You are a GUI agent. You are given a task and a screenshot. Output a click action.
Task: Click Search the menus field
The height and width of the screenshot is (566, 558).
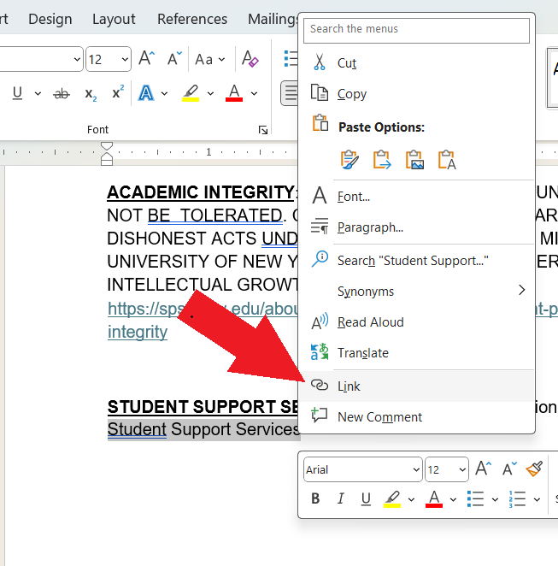(x=417, y=30)
